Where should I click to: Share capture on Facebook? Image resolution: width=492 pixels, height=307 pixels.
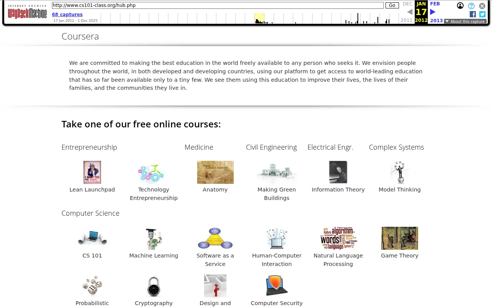pyautogui.click(x=473, y=14)
